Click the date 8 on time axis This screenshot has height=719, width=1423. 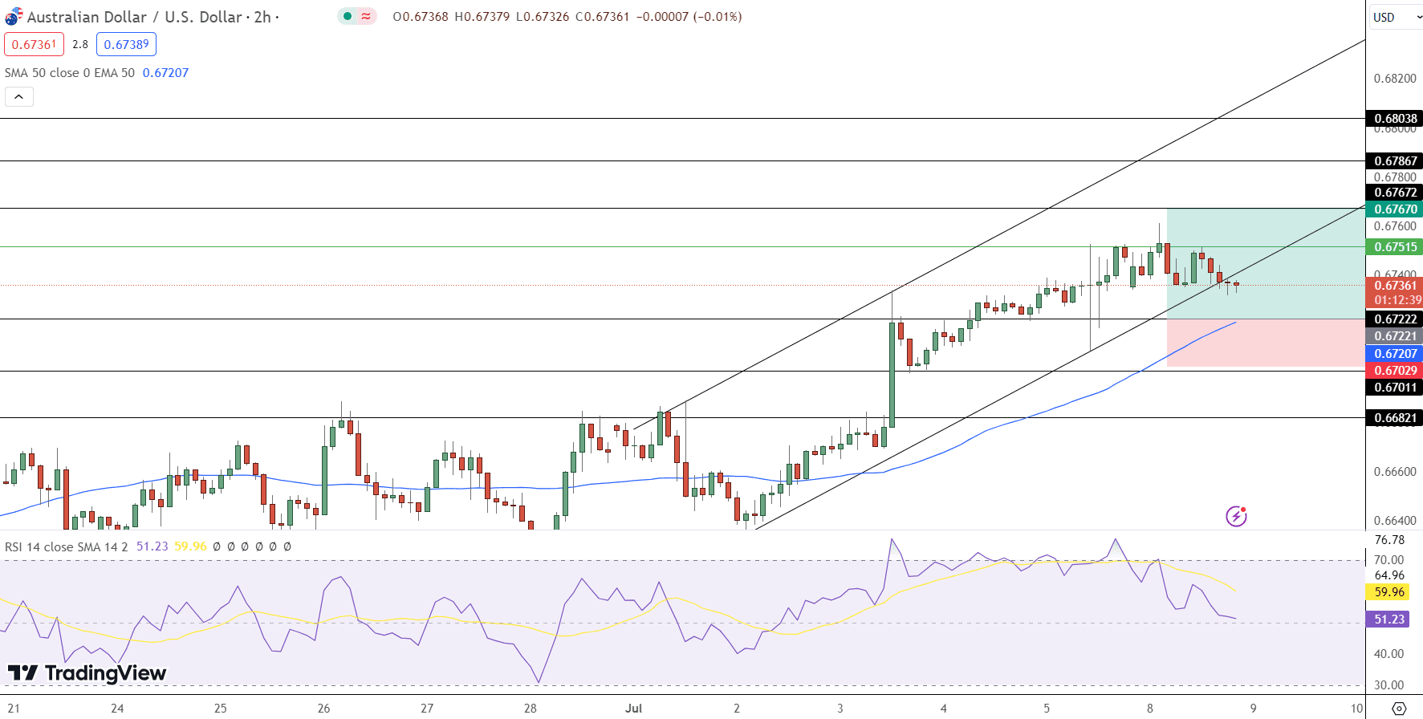click(1150, 709)
